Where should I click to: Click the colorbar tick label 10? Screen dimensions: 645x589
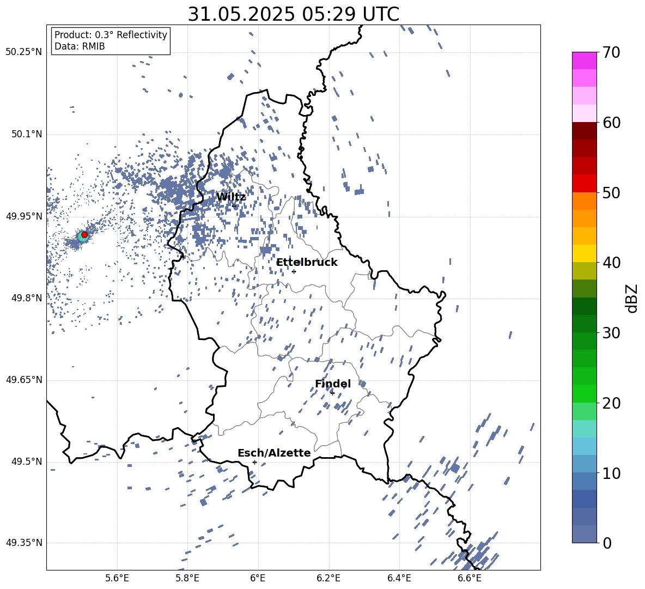pos(611,473)
